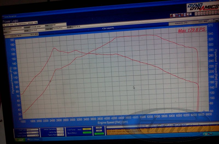Click the green Stopped status indicator

pos(87,132)
